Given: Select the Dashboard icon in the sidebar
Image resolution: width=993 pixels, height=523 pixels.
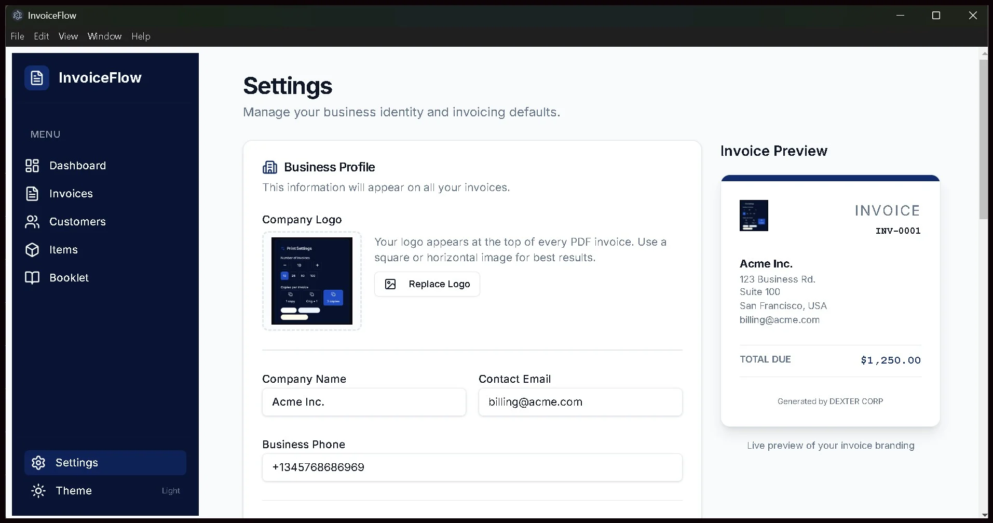Looking at the screenshot, I should tap(32, 165).
